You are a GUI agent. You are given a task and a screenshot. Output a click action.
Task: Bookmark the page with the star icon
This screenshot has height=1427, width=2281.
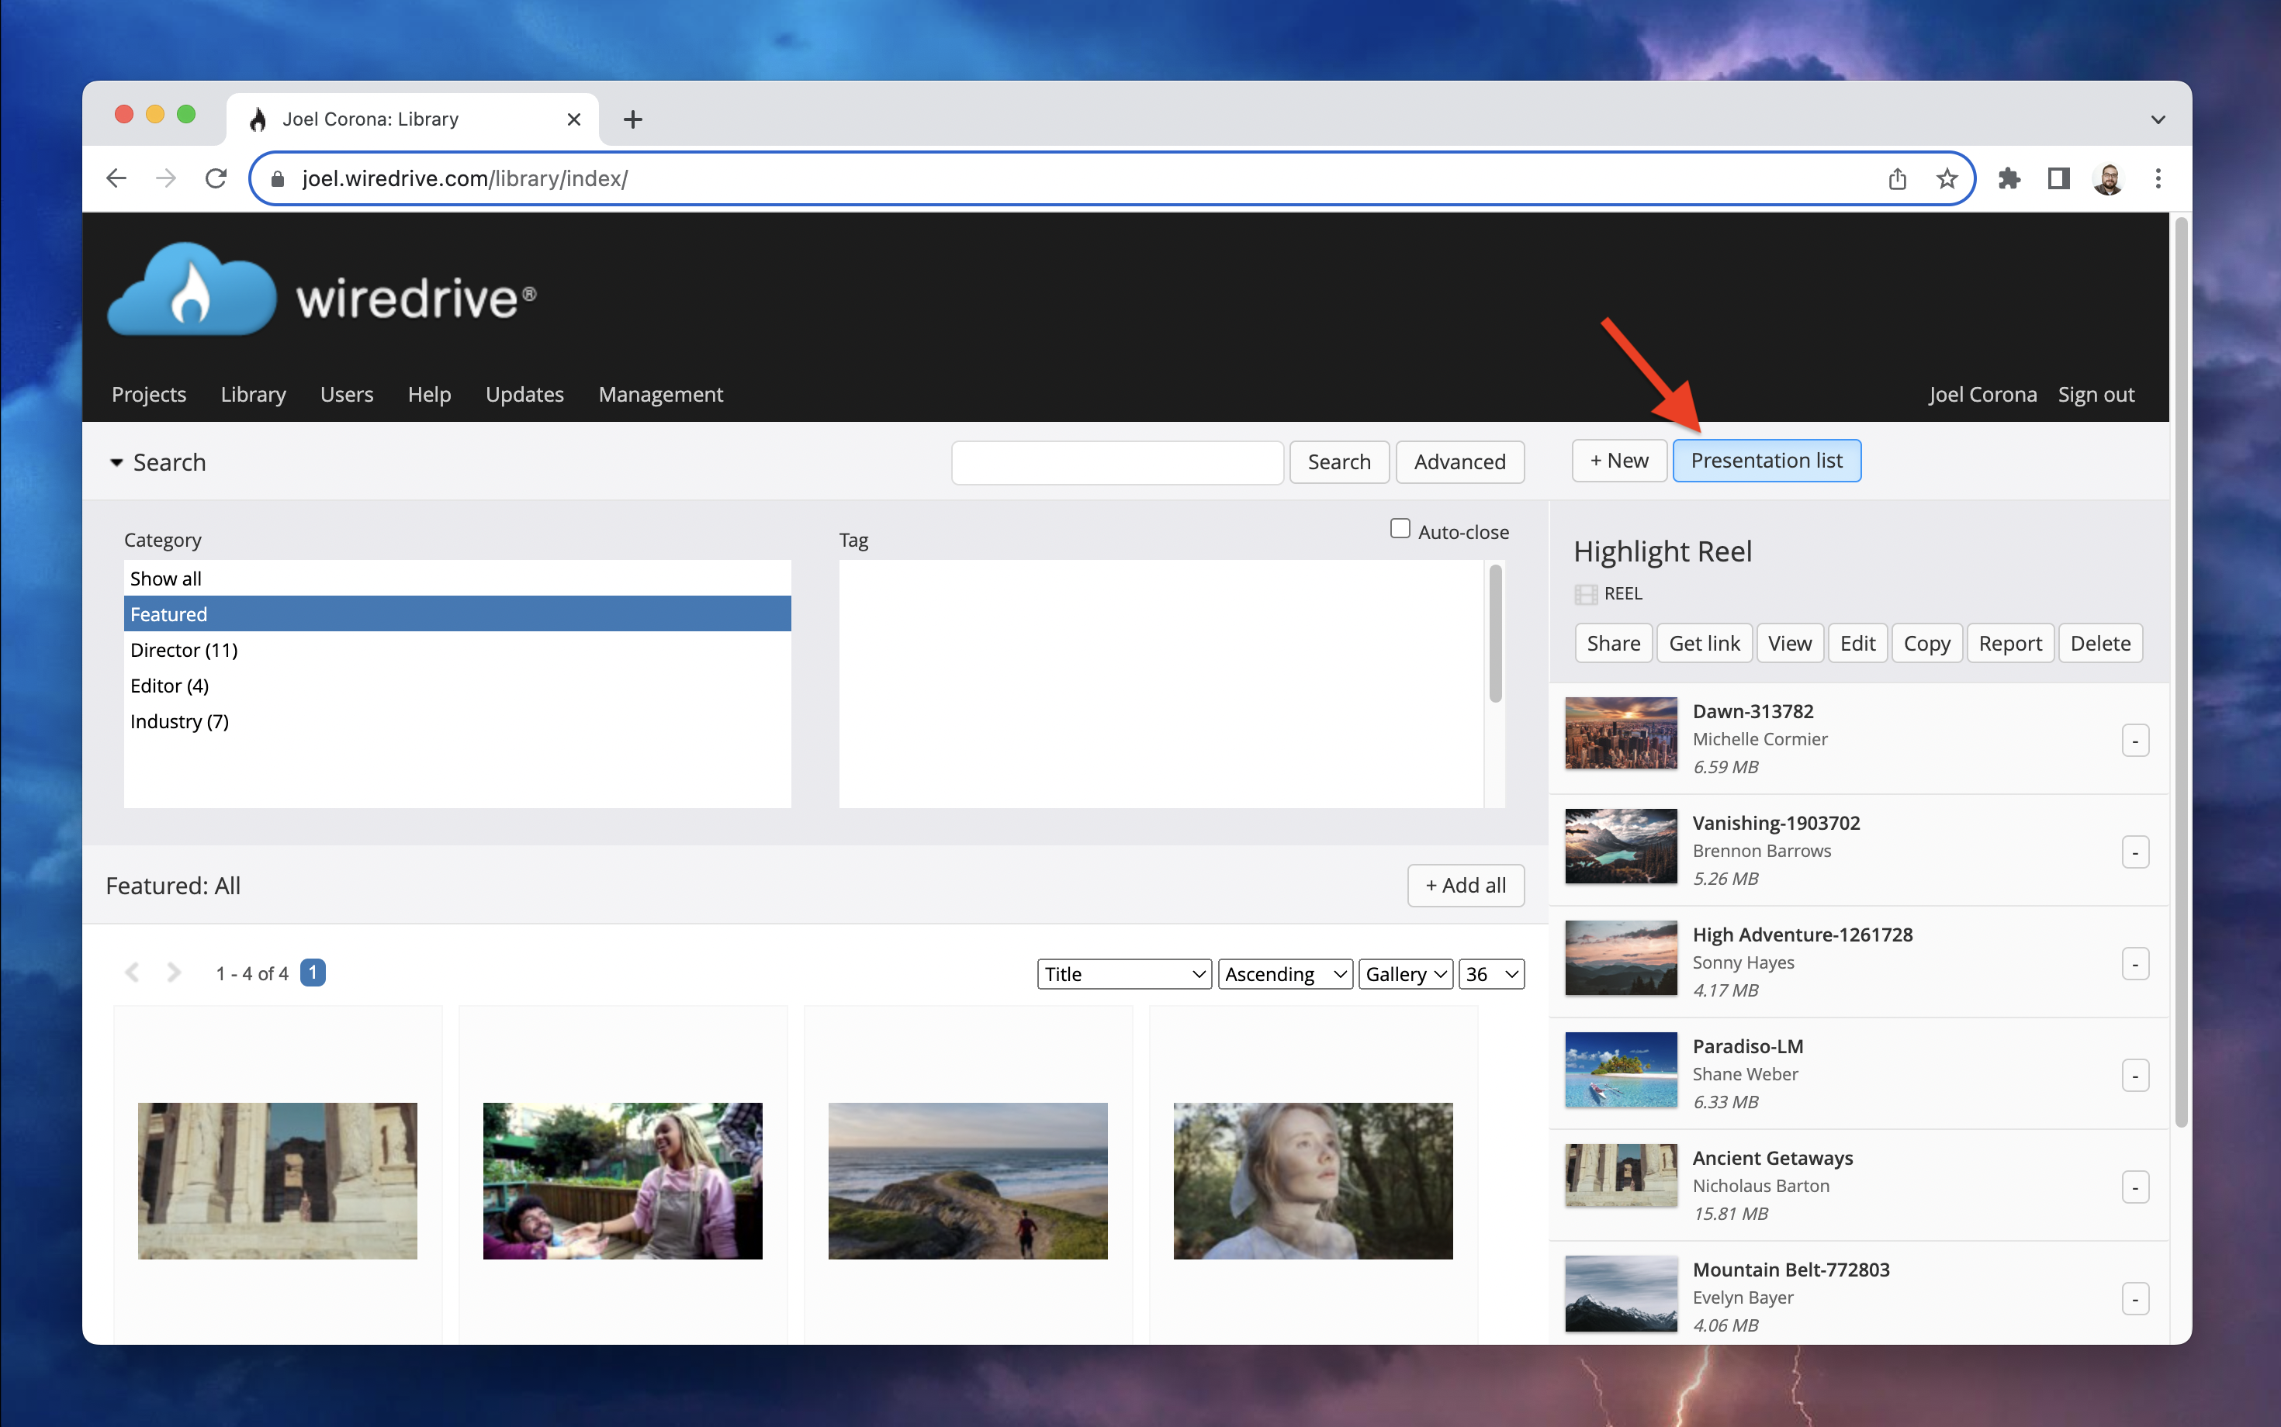tap(1947, 178)
